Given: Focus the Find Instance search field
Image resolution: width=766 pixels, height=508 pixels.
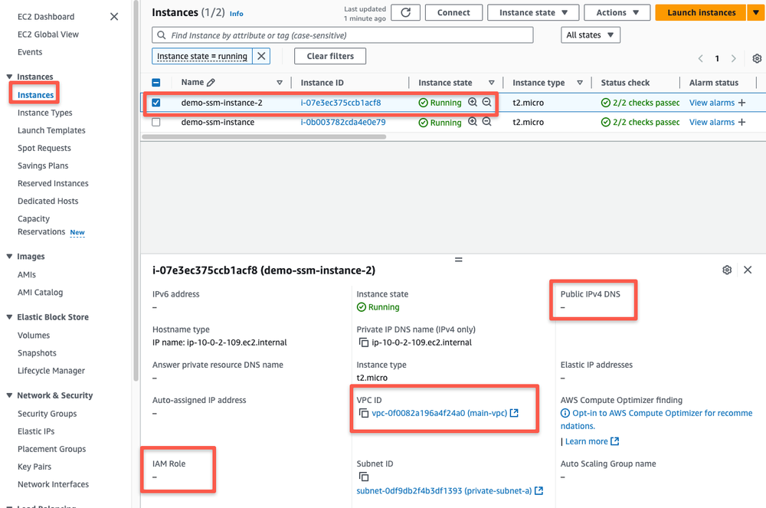Looking at the screenshot, I should (342, 35).
